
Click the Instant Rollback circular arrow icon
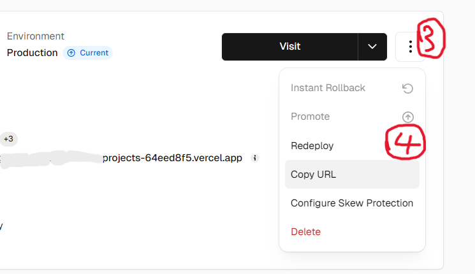(x=407, y=88)
